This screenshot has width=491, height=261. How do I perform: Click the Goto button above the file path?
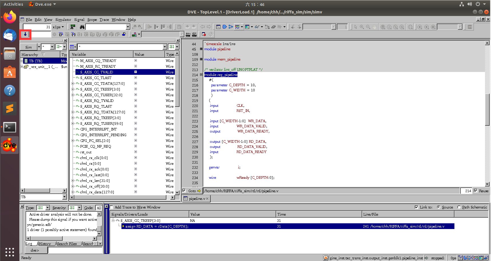(x=191, y=191)
